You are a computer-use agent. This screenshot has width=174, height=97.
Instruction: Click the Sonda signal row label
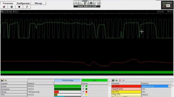pos(14,86)
